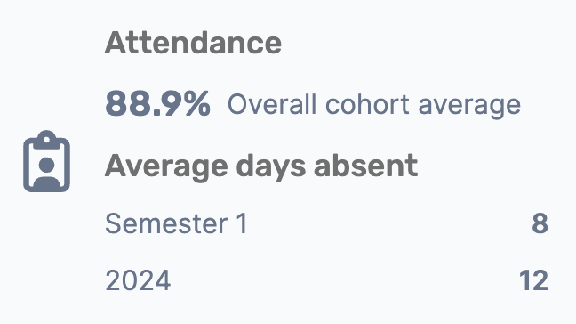Click the word average after cohort

(469, 107)
